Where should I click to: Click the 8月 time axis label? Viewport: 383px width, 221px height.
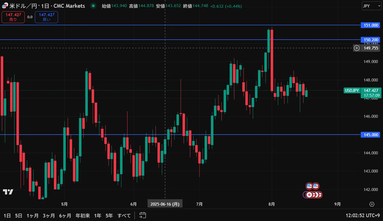pos(272,204)
